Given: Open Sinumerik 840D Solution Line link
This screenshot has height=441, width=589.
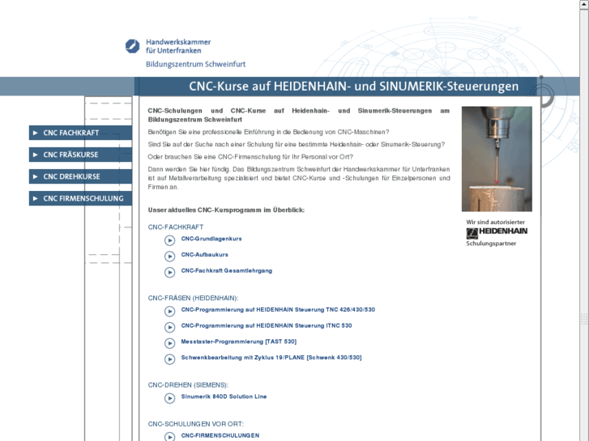Looking at the screenshot, I should tap(224, 396).
